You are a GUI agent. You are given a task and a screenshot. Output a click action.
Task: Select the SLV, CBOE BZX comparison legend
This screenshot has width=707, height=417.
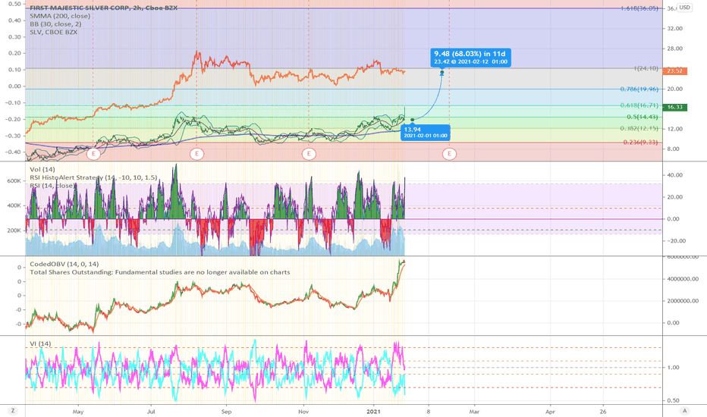pos(53,32)
